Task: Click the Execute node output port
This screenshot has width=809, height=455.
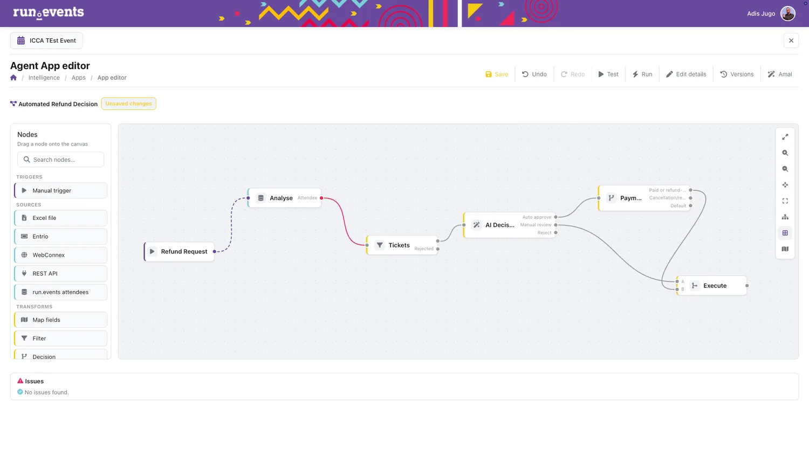Action: coord(747,286)
